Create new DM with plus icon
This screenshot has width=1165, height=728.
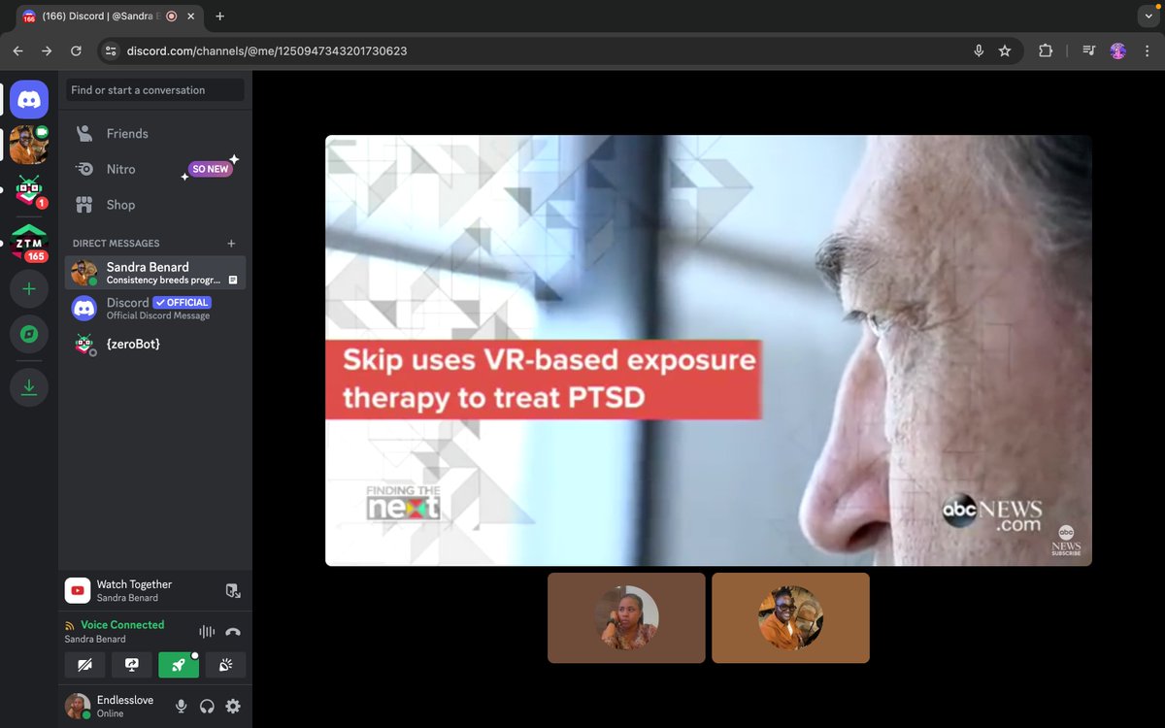tap(231, 244)
